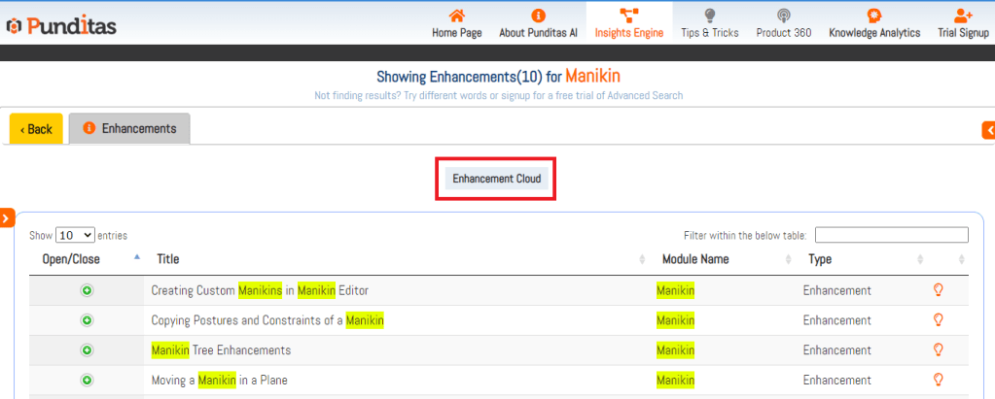Open Knowledge Analytics page
The width and height of the screenshot is (995, 399).
click(x=873, y=23)
